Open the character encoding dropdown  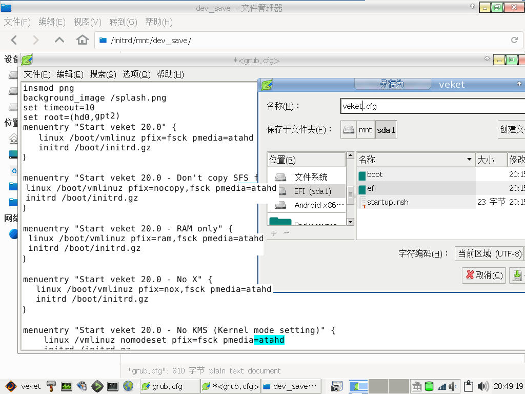click(x=490, y=253)
